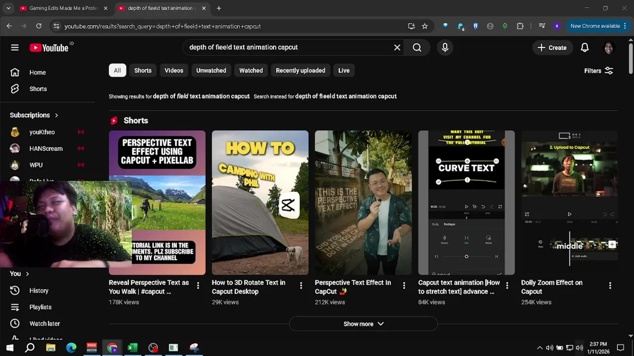Reload the page
634x356 pixels.
tap(39, 26)
